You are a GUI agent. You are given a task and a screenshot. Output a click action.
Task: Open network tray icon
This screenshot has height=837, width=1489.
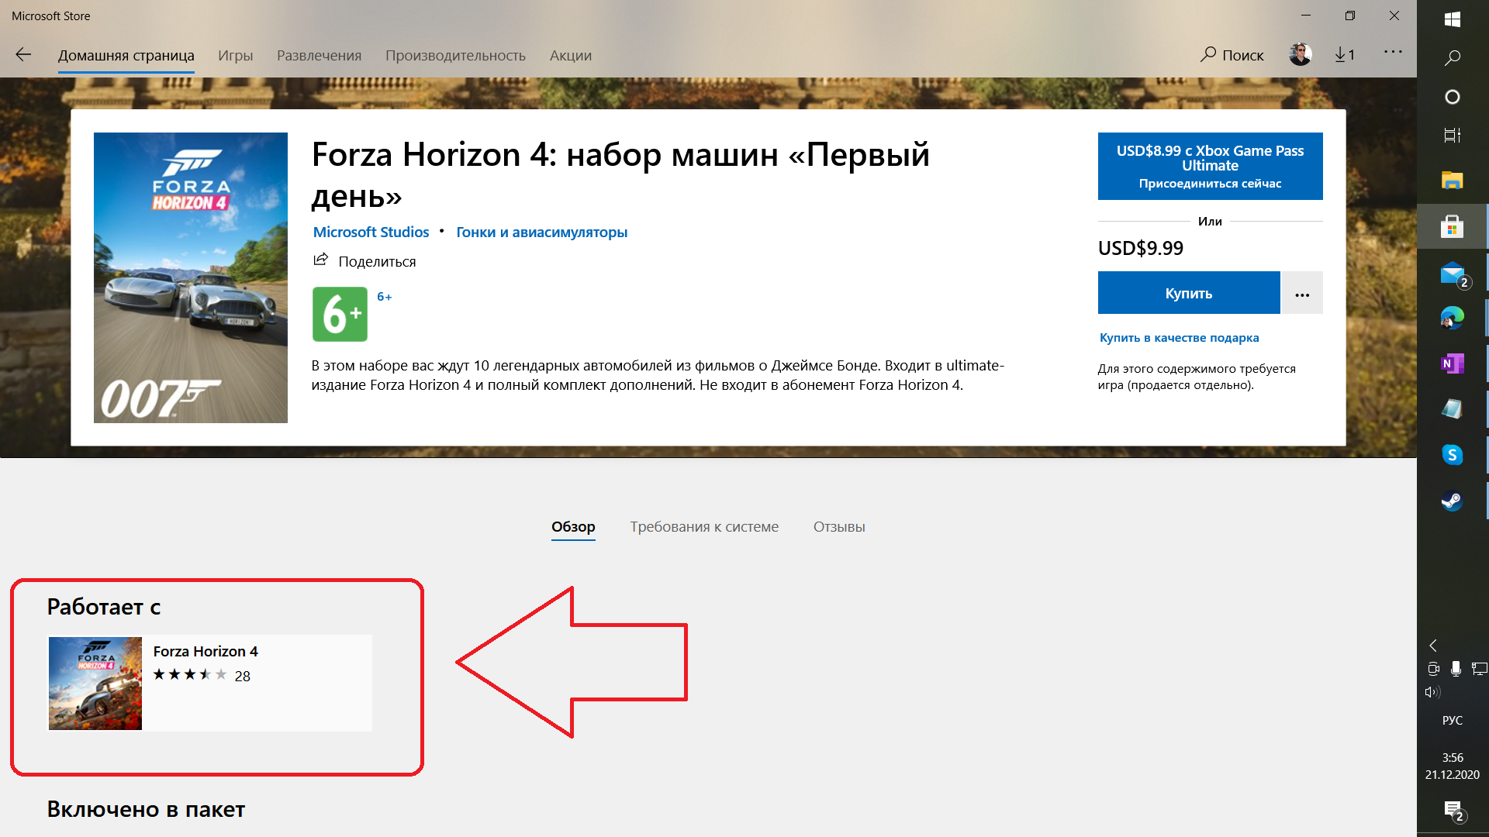tap(1479, 668)
